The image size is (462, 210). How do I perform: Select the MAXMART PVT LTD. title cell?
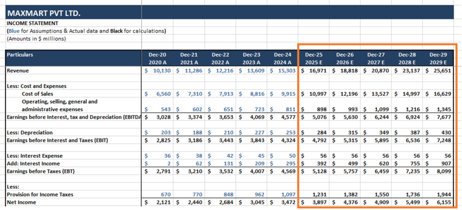point(44,13)
